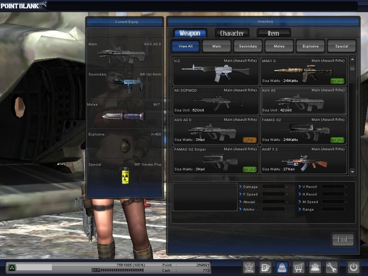Screen dimensions: 368x276
Task: Filter weapons by Special category
Action: tap(342, 46)
